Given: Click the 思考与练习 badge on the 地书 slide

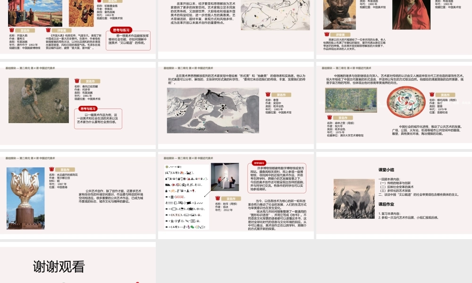Looking at the screenshot, I should (x=259, y=163).
